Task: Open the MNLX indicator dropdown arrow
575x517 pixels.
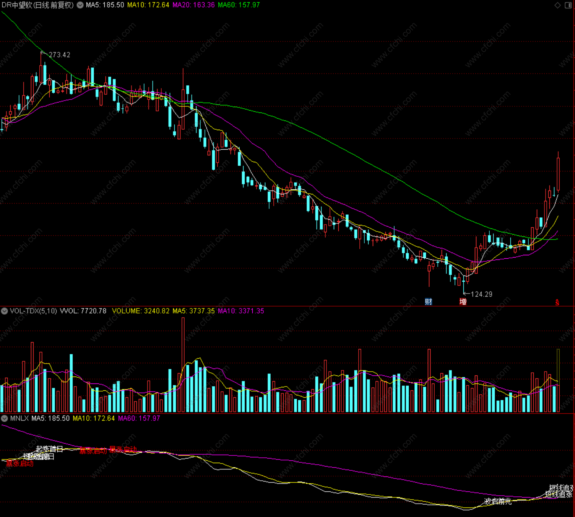Action: 4,418
